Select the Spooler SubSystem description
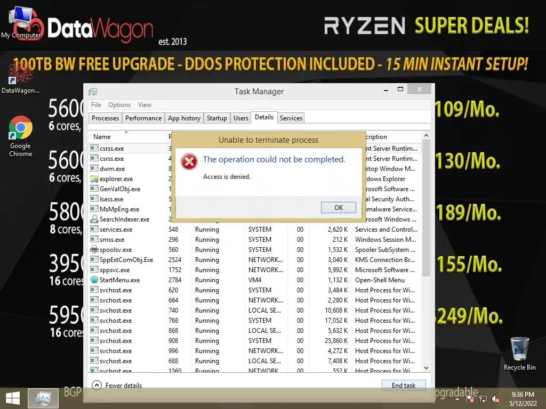 [385, 250]
